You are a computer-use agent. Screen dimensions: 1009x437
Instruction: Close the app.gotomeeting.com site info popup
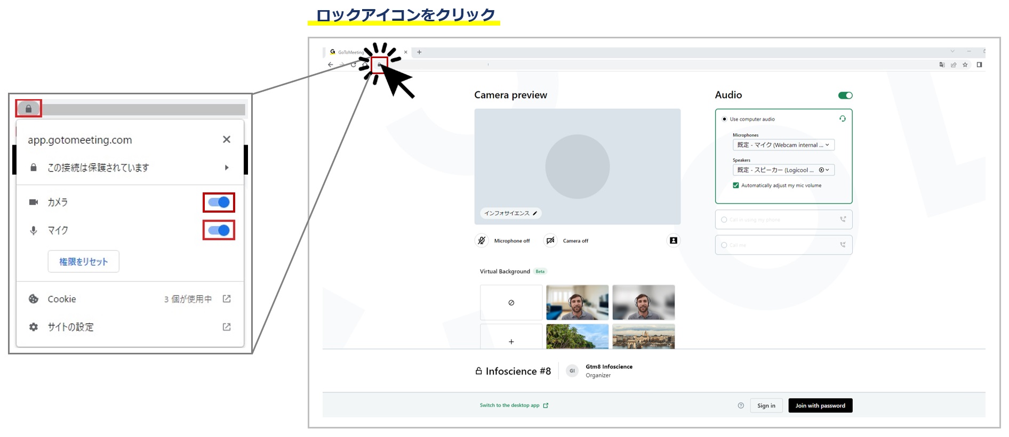coord(227,139)
